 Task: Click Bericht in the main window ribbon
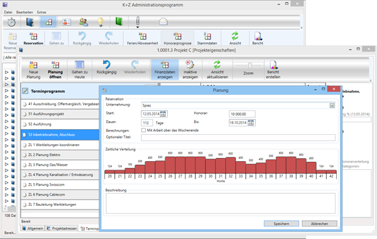point(258,39)
